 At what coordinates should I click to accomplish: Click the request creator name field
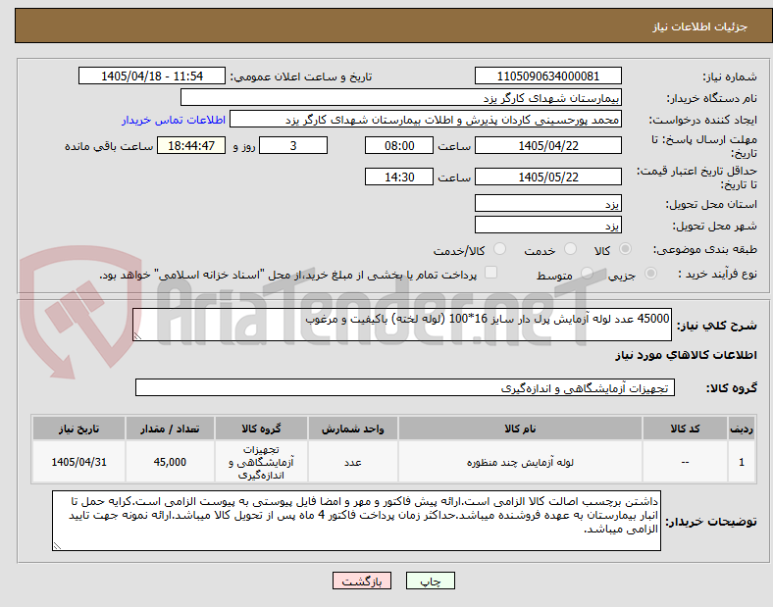(x=426, y=120)
